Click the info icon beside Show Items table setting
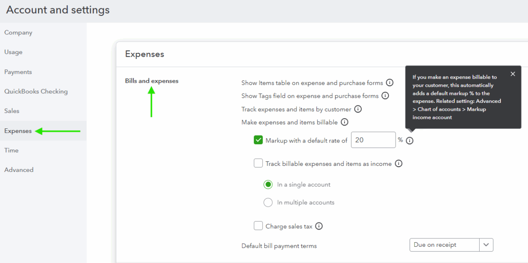Viewport: 528px width, 263px height. [390, 82]
